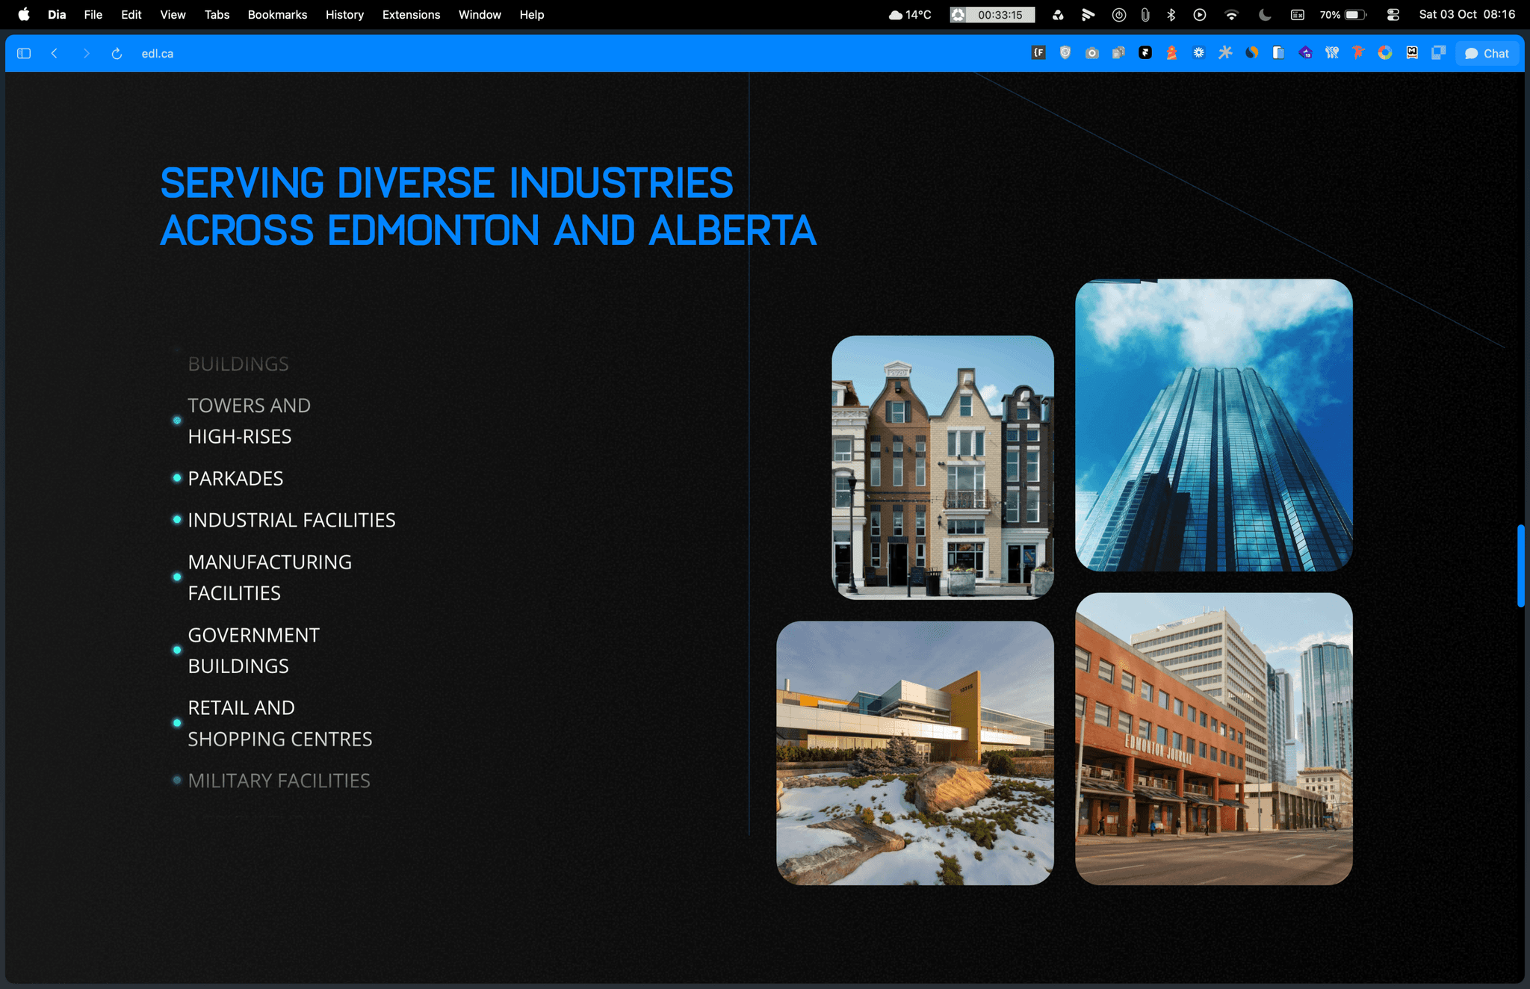
Task: Open the mobile device simulator extension
Action: click(x=1278, y=53)
